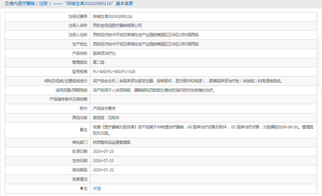The image size is (322, 196).
Task: Select expiry date 2029-07-22
Action: 103,170
